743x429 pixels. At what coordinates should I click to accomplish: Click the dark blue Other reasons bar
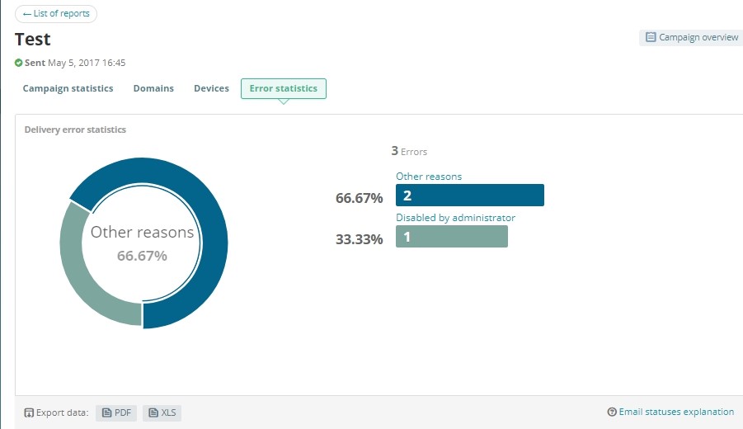[469, 195]
